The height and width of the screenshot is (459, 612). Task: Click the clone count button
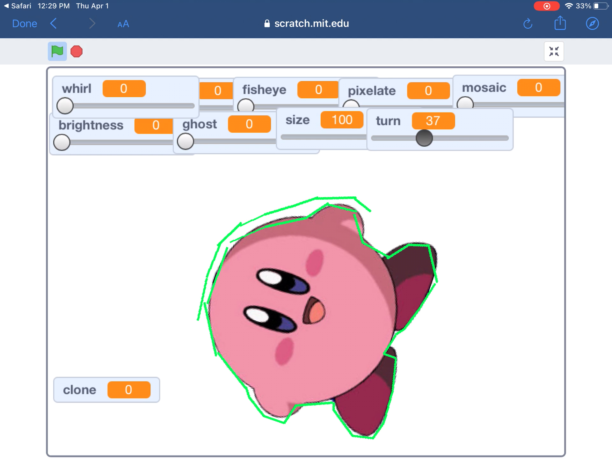127,390
